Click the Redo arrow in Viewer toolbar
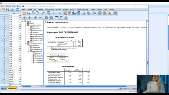169x95 pixels. [59, 13]
